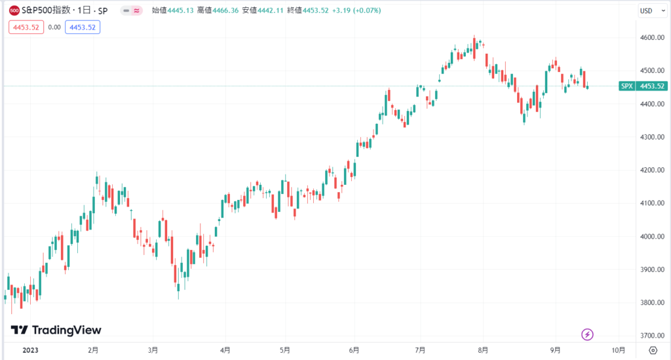The width and height of the screenshot is (671, 360).
Task: Toggle the pink wave indicator icon
Action: (x=136, y=10)
